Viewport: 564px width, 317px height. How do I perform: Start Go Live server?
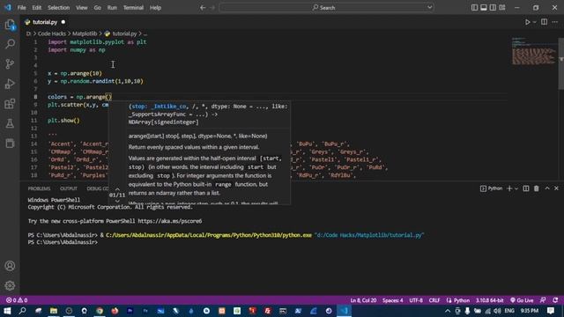point(522,300)
